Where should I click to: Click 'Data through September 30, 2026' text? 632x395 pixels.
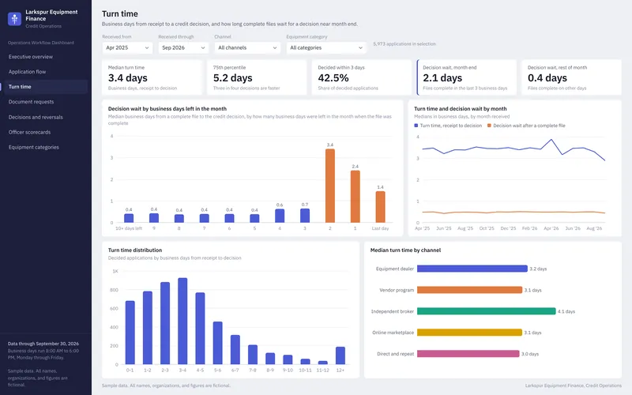43,344
